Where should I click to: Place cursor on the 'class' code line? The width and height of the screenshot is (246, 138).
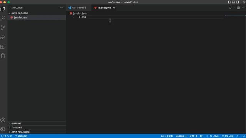click(82, 17)
